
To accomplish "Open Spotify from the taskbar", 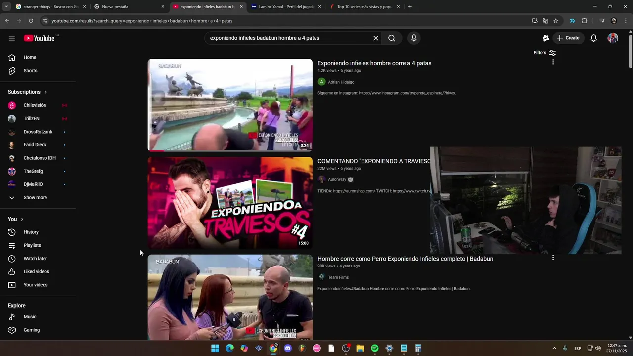I will (x=375, y=349).
